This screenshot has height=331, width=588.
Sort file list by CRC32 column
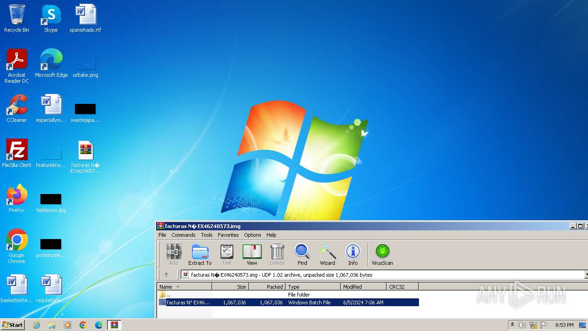(x=402, y=286)
